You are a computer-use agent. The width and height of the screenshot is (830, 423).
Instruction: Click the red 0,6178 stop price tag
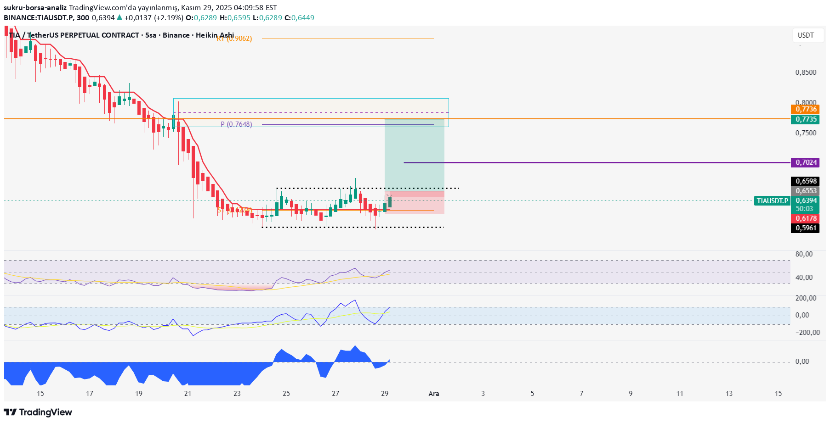click(x=805, y=219)
